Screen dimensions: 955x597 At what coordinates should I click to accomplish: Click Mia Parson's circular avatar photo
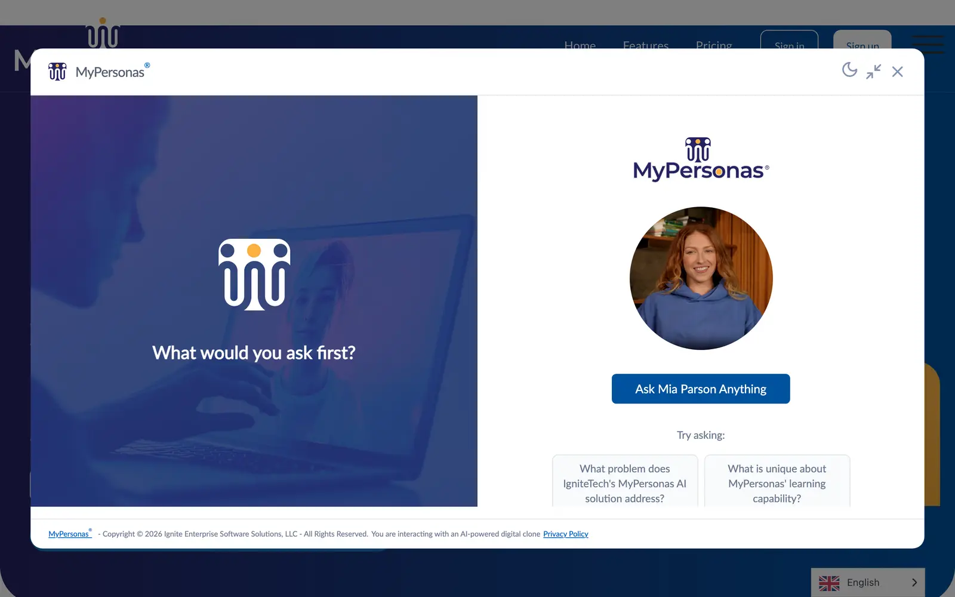(x=701, y=278)
